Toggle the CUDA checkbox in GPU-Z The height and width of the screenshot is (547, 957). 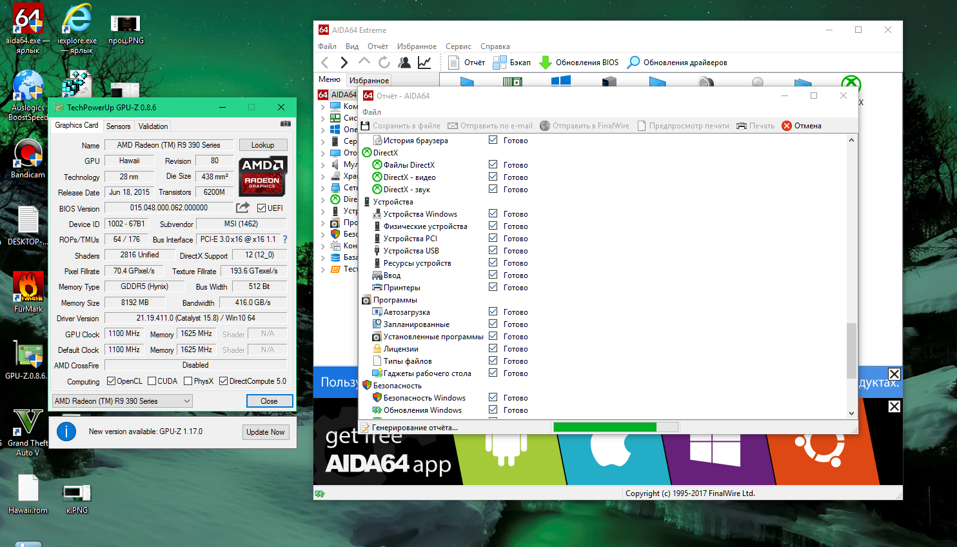coord(152,381)
